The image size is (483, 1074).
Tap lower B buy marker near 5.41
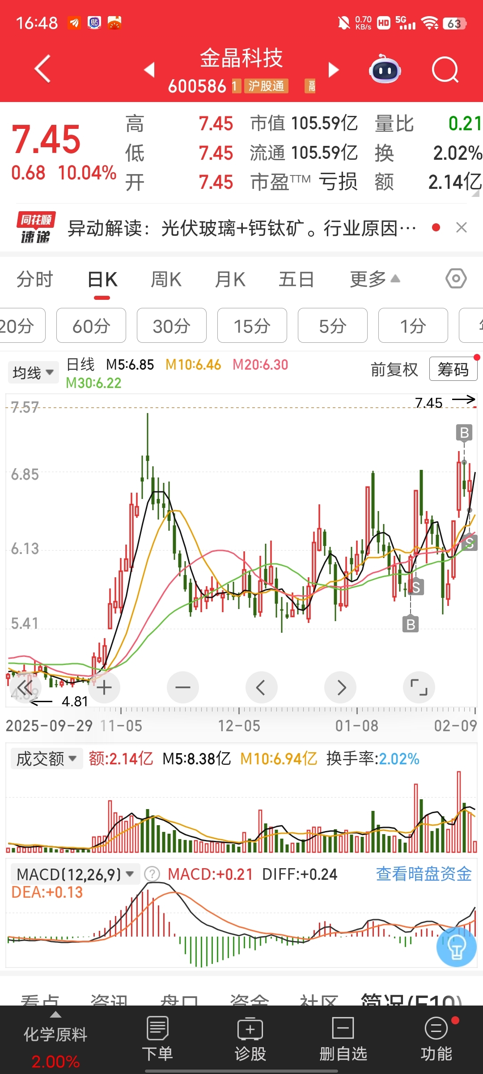pyautogui.click(x=411, y=624)
